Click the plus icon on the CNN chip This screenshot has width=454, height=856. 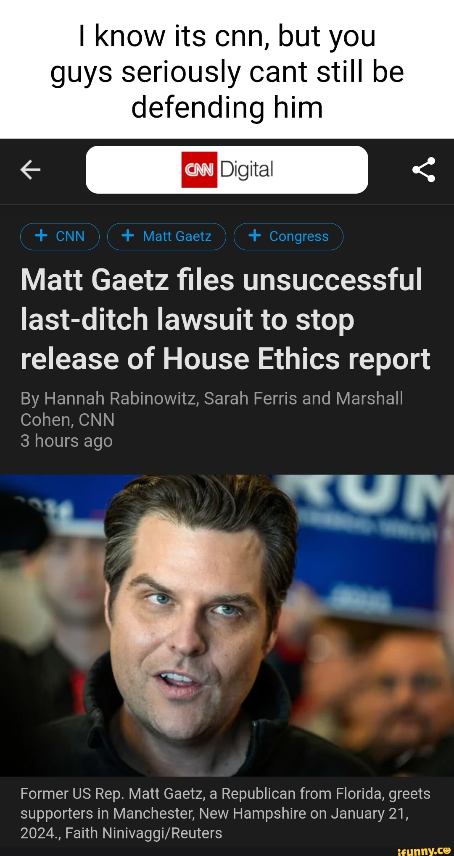coord(41,236)
